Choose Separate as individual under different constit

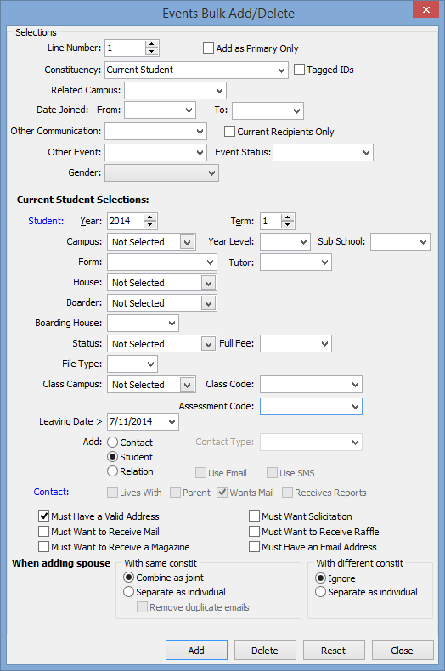320,592
